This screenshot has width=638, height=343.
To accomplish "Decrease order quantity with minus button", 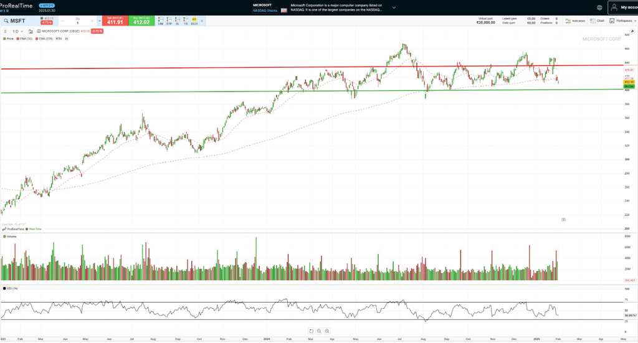I will pos(63,21).
